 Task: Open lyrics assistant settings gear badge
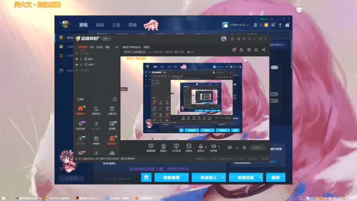pyautogui.click(x=116, y=137)
